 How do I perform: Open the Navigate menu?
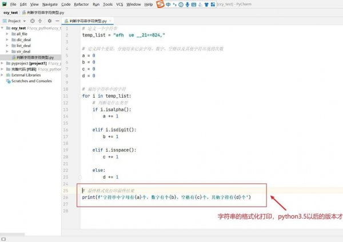pyautogui.click(x=50, y=4)
